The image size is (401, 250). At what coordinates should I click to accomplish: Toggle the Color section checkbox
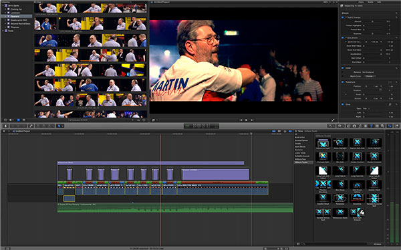[342, 68]
